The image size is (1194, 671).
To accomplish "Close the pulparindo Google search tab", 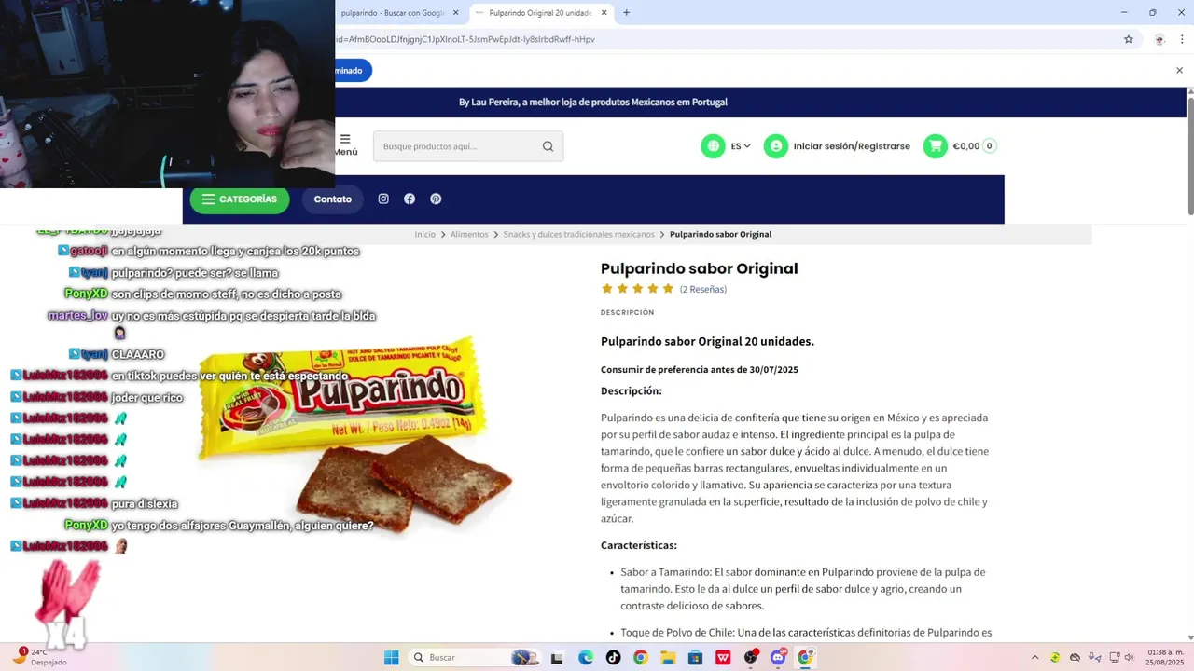I will tap(455, 13).
